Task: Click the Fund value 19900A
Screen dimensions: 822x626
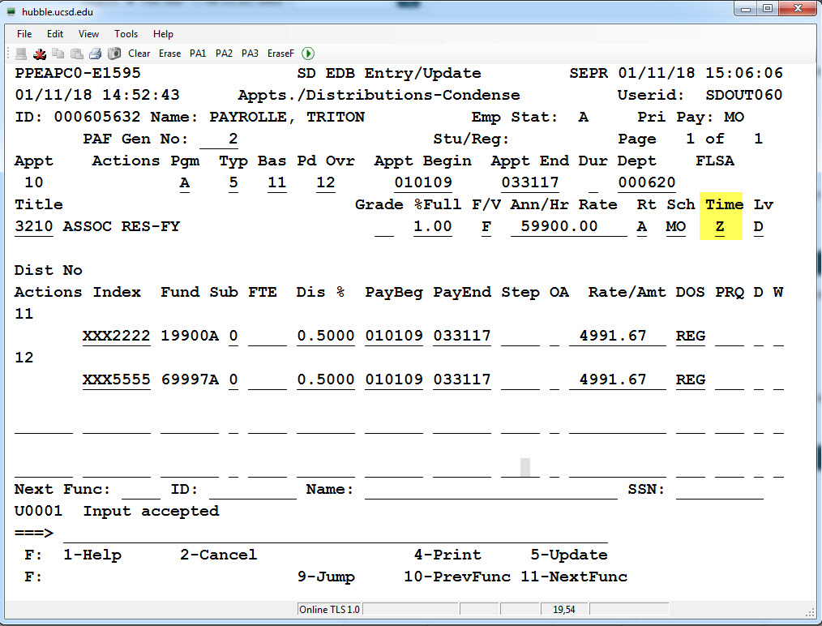Action: pos(190,336)
